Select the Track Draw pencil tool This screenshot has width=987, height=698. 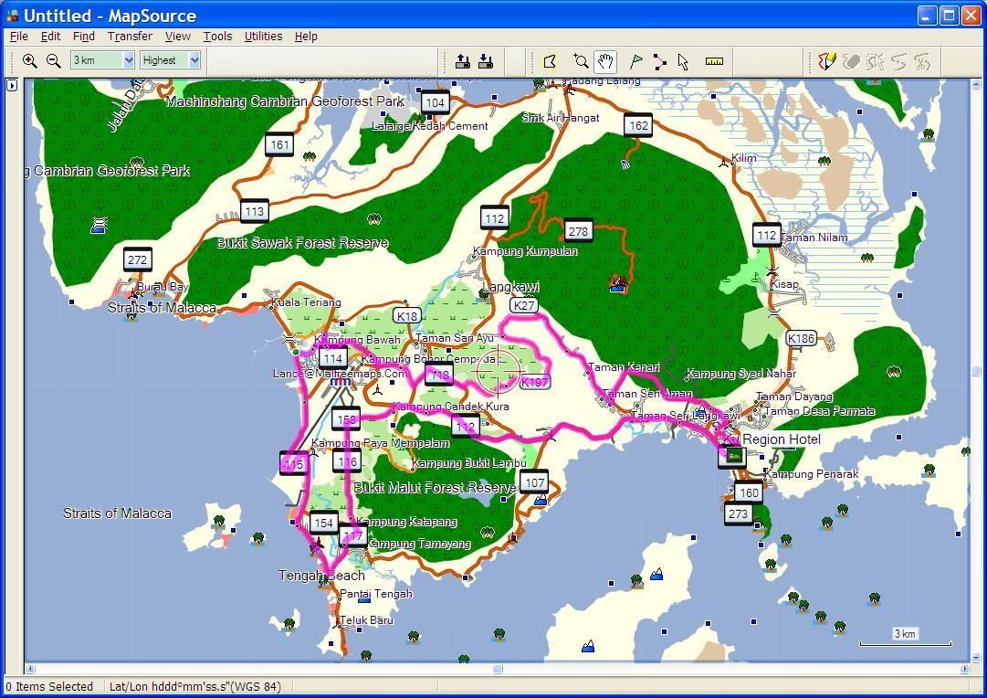tap(826, 61)
